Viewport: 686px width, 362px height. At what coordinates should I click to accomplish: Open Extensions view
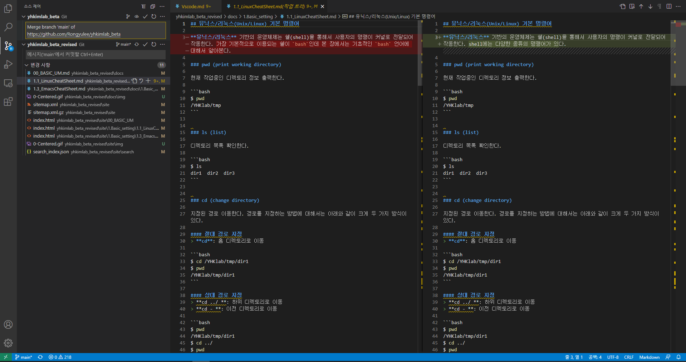8,101
